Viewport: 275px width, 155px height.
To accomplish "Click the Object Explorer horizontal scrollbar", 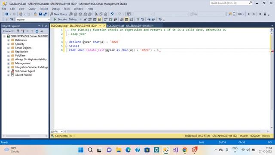I will coord(18,136).
